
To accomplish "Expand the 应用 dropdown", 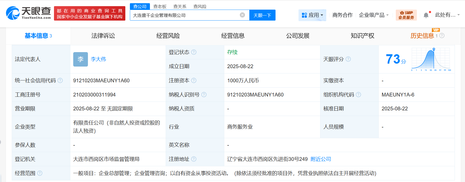I will 312,15.
